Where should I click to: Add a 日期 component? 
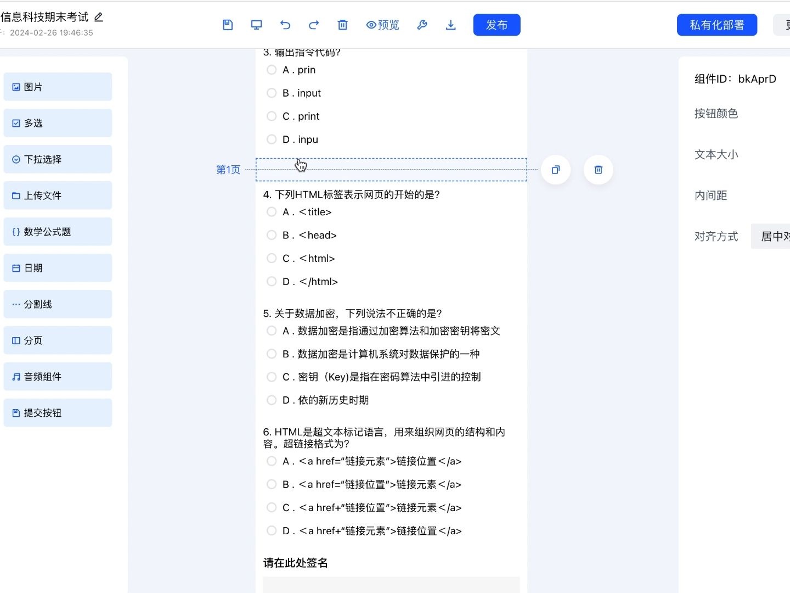tap(58, 268)
